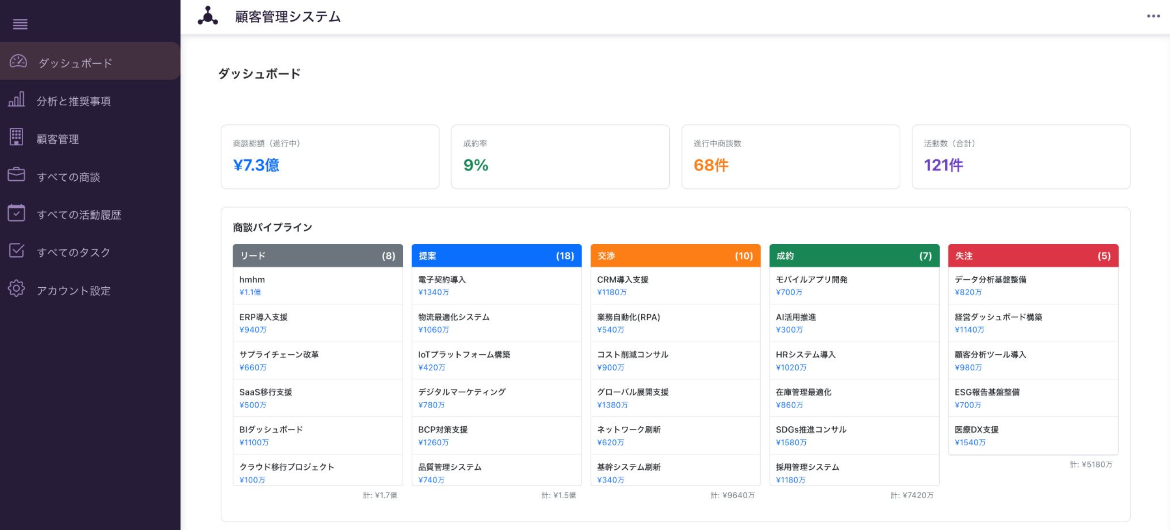Click the 成約率 9% card
The height and width of the screenshot is (530, 1170).
560,157
